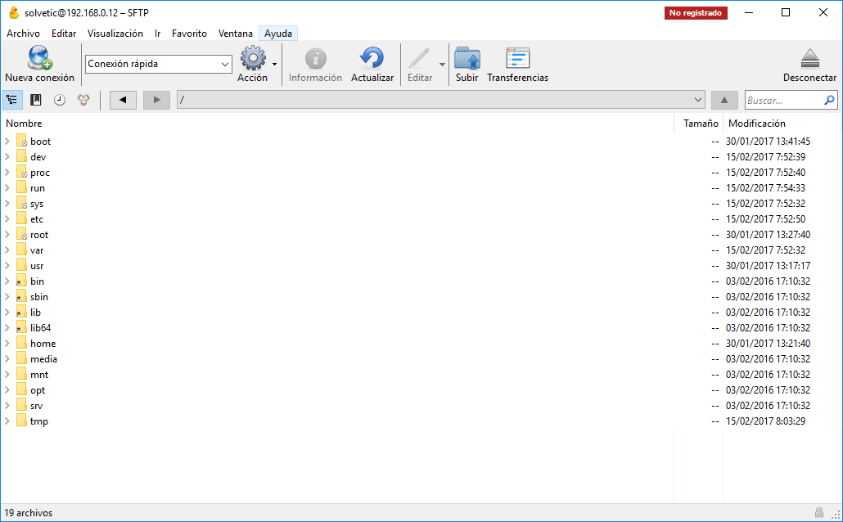Expand the tmp folder

click(x=7, y=421)
